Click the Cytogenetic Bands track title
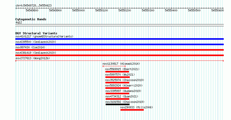This screenshot has height=120, width=231. pyautogui.click(x=31, y=19)
